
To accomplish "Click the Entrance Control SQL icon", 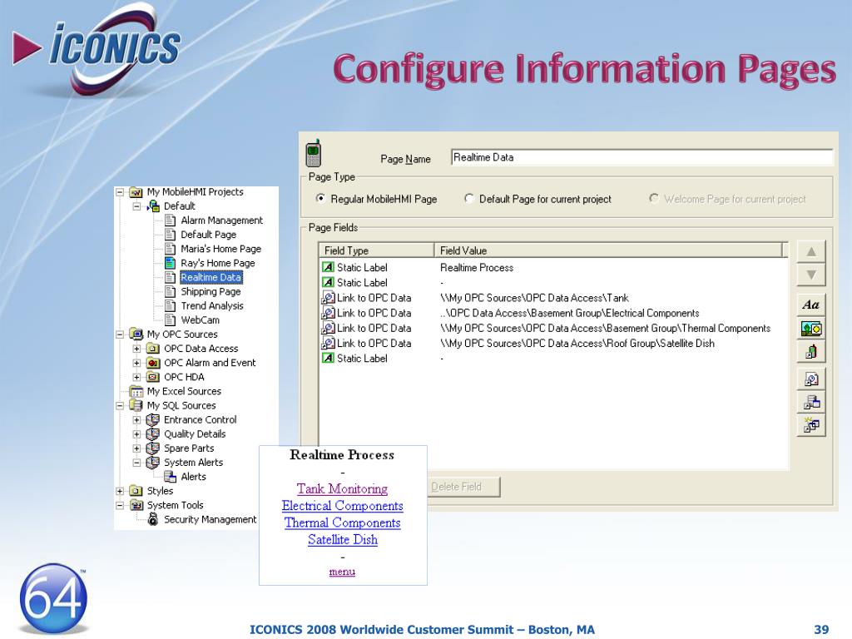I will pyautogui.click(x=153, y=419).
